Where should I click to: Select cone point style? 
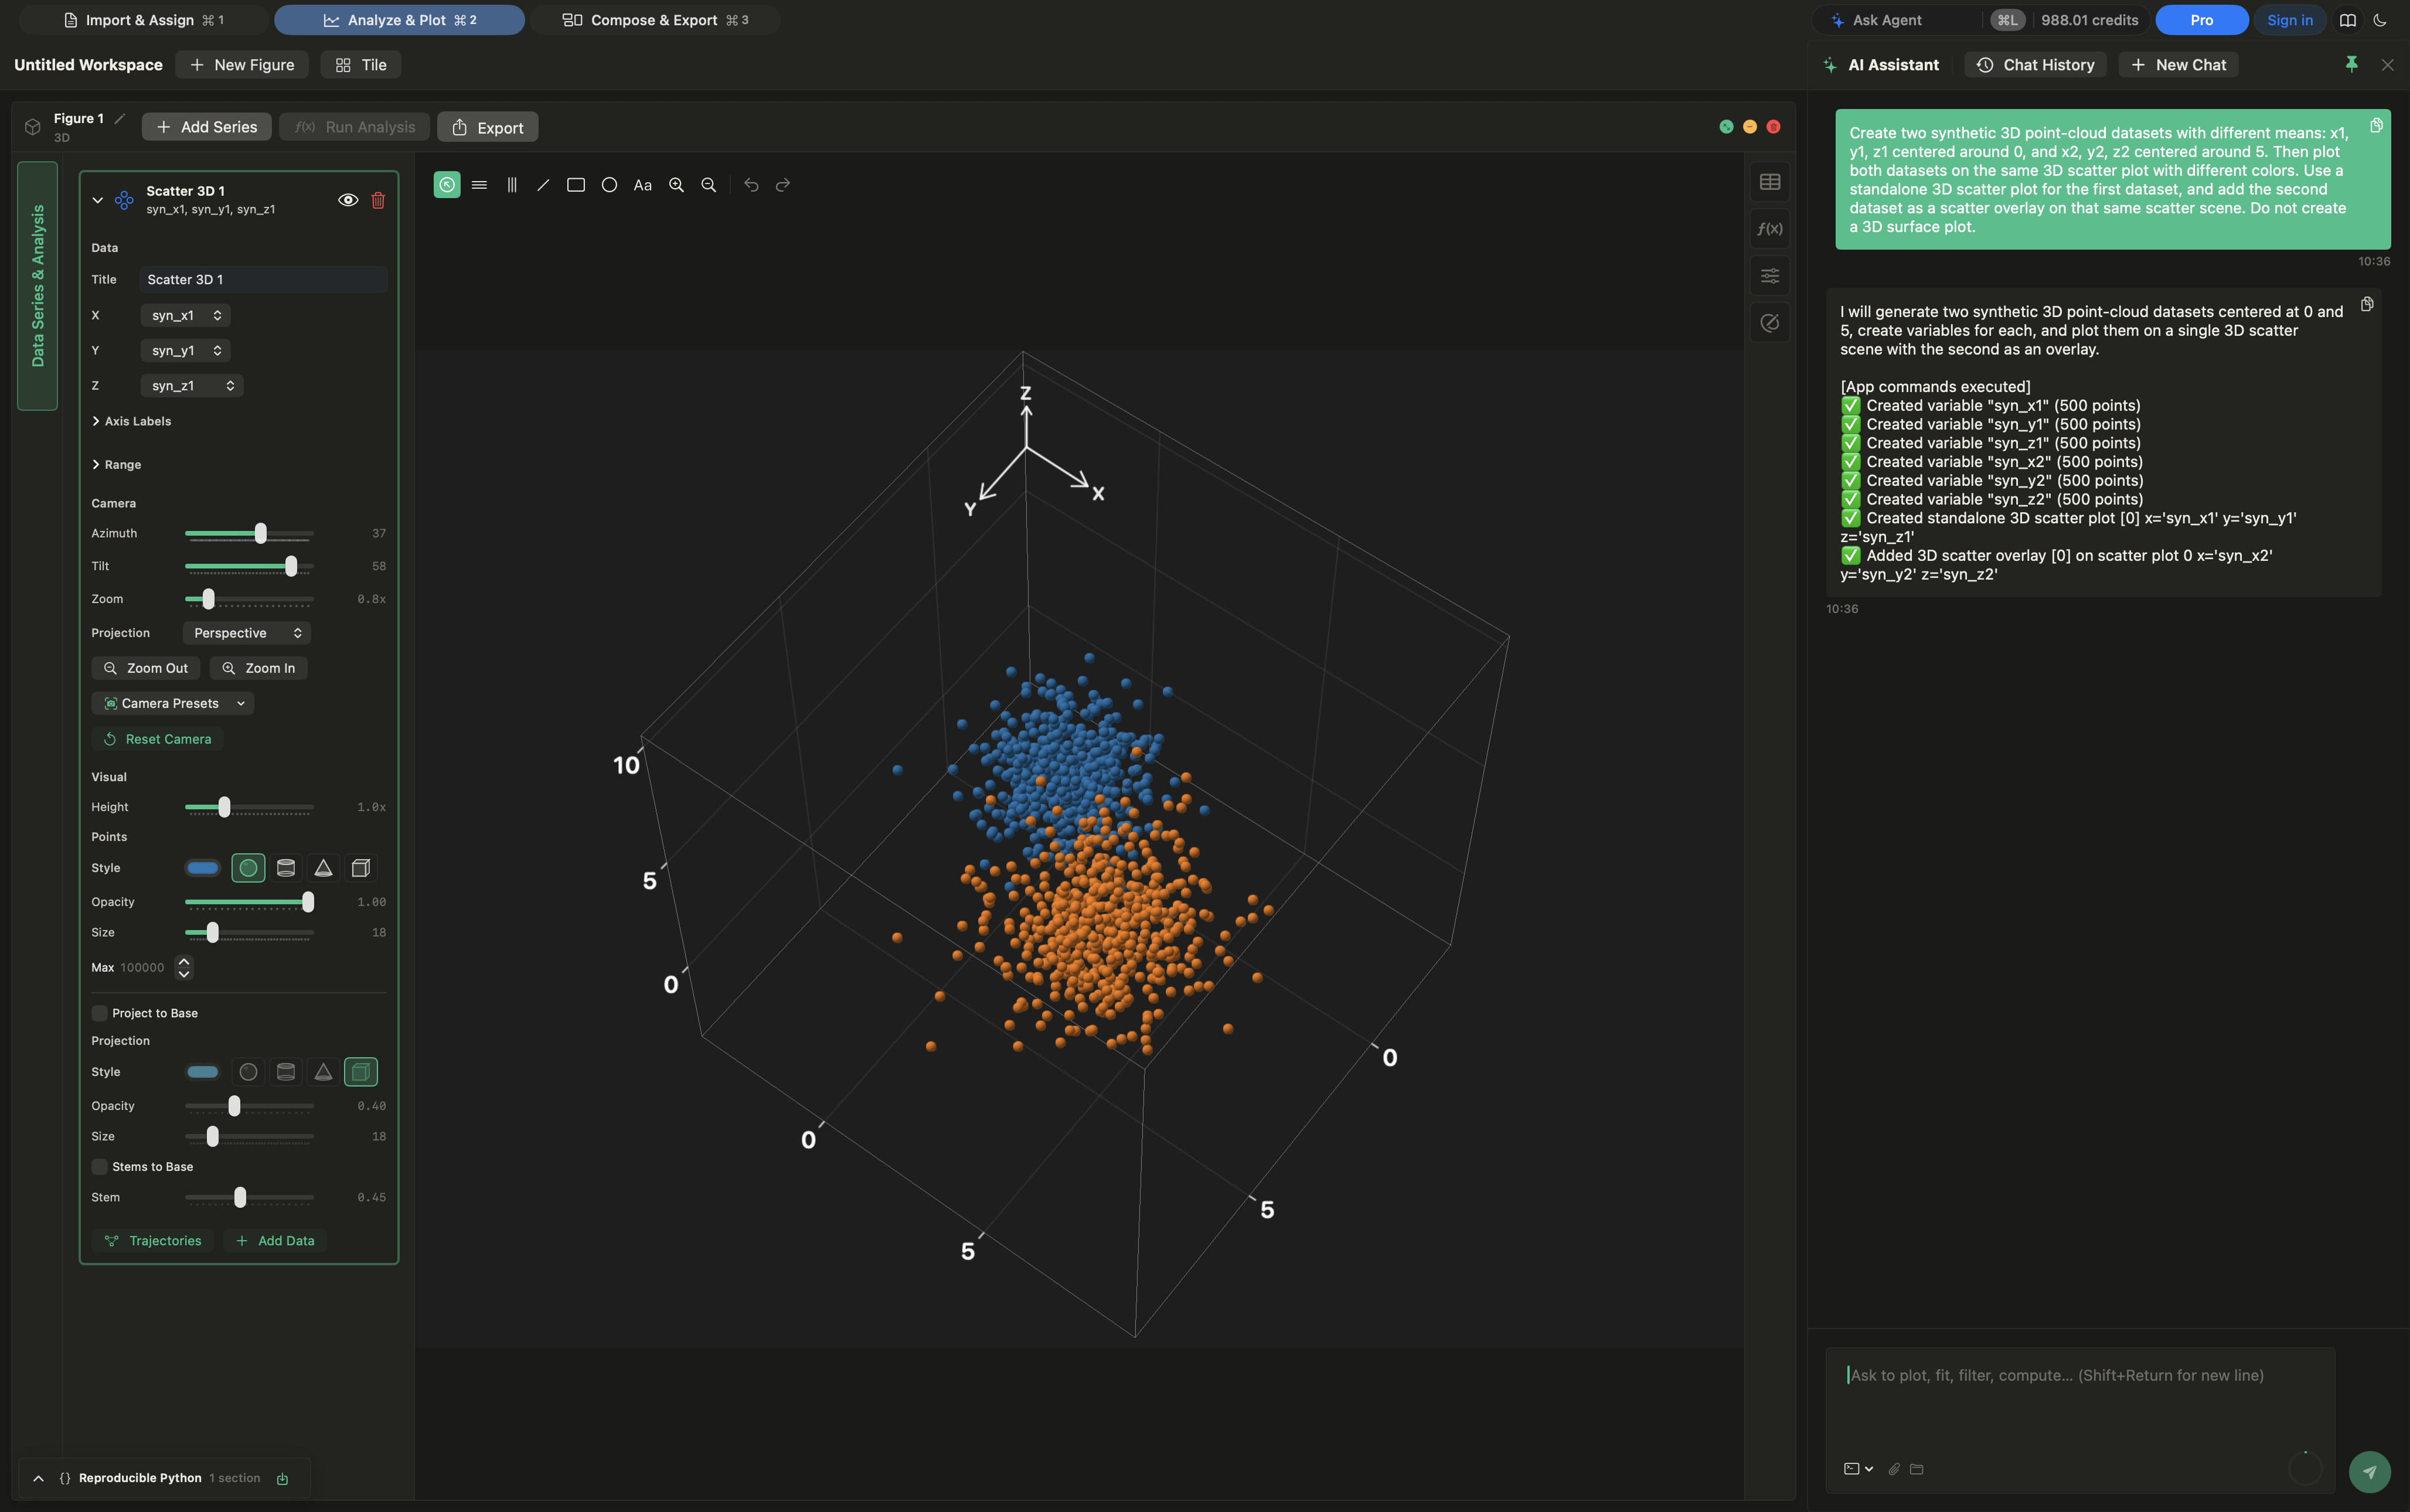pos(323,868)
